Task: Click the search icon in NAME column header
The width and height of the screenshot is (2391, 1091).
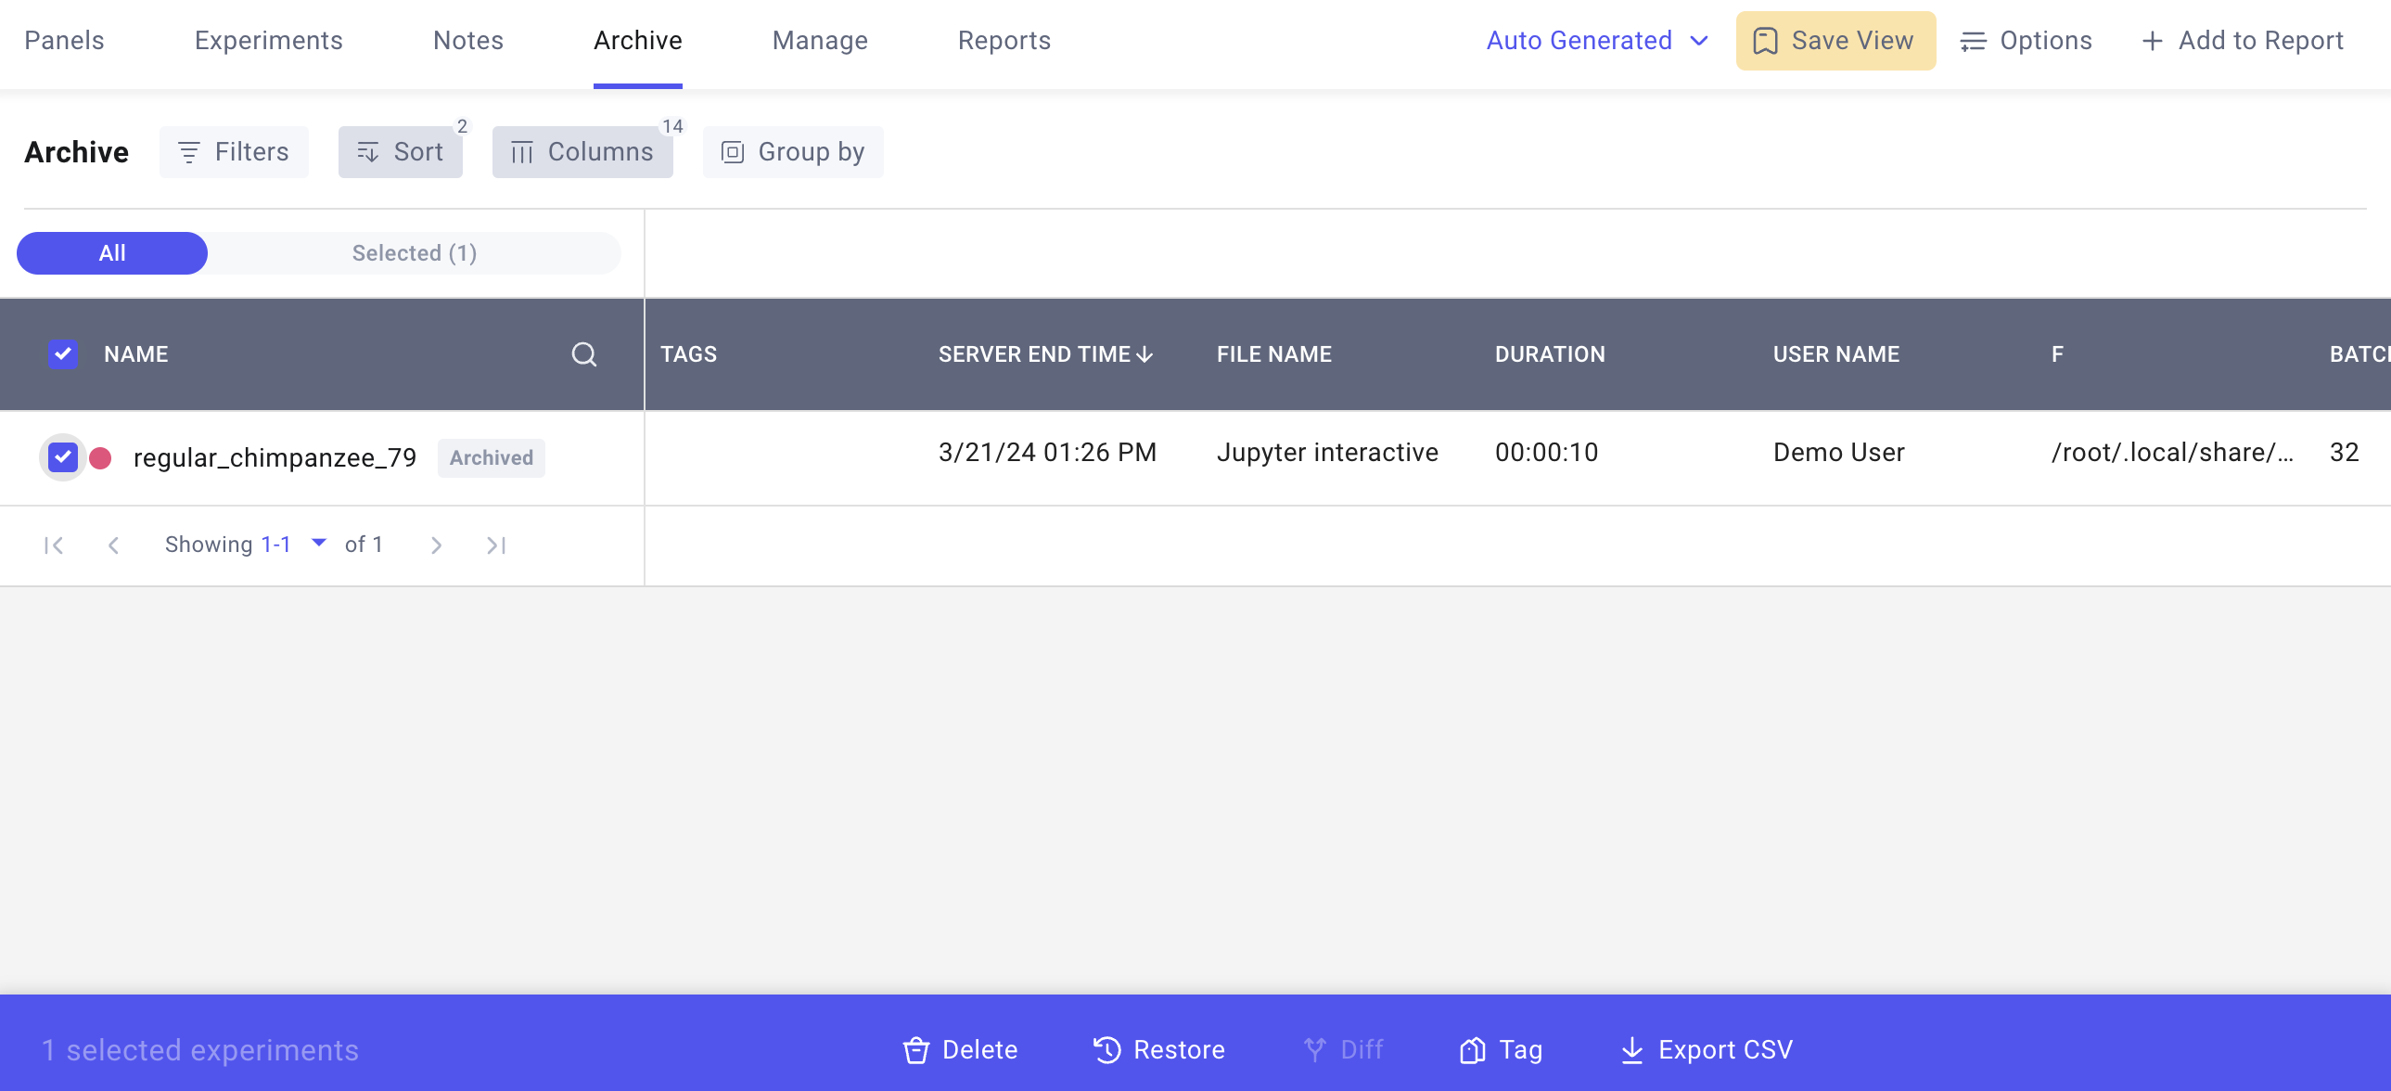Action: 582,353
